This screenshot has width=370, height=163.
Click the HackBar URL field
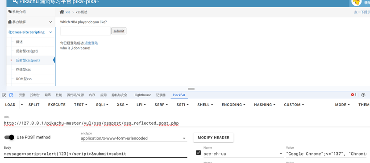(x=187, y=123)
